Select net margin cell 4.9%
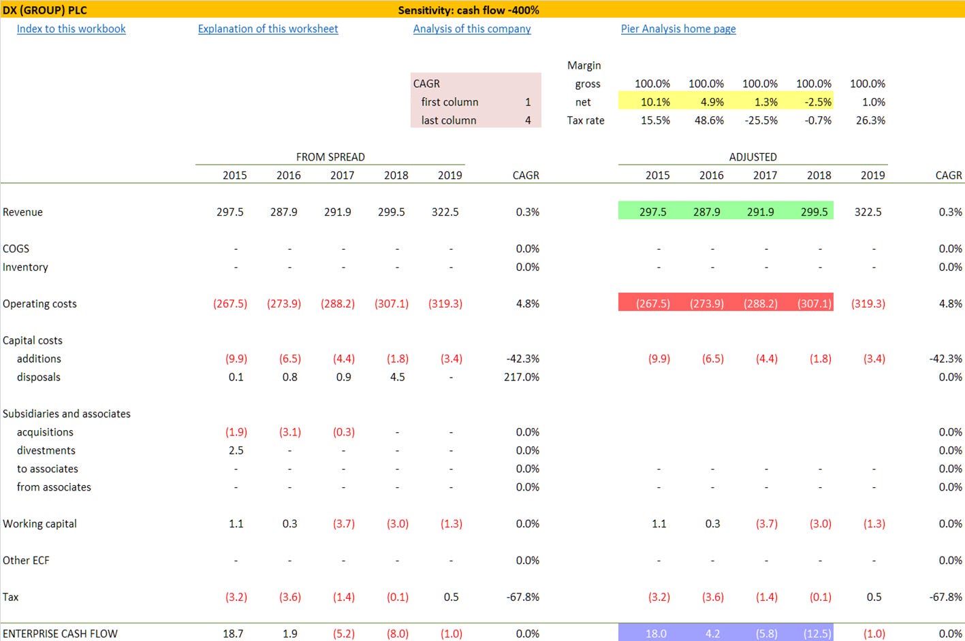 (712, 102)
